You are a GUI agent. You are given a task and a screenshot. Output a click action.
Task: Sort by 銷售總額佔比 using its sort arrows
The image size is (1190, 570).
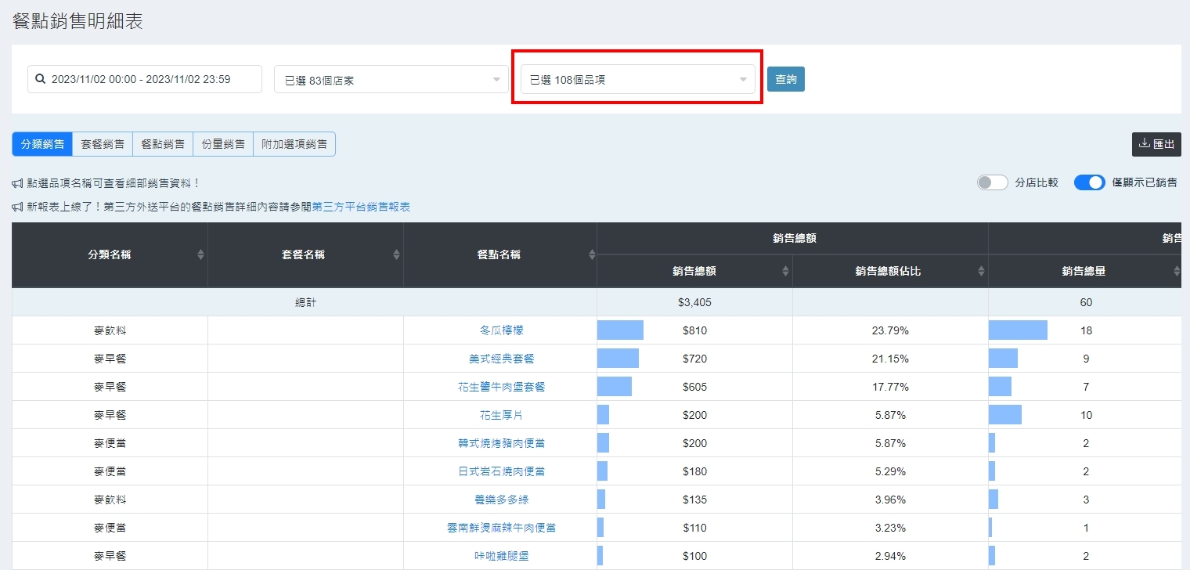(x=981, y=271)
